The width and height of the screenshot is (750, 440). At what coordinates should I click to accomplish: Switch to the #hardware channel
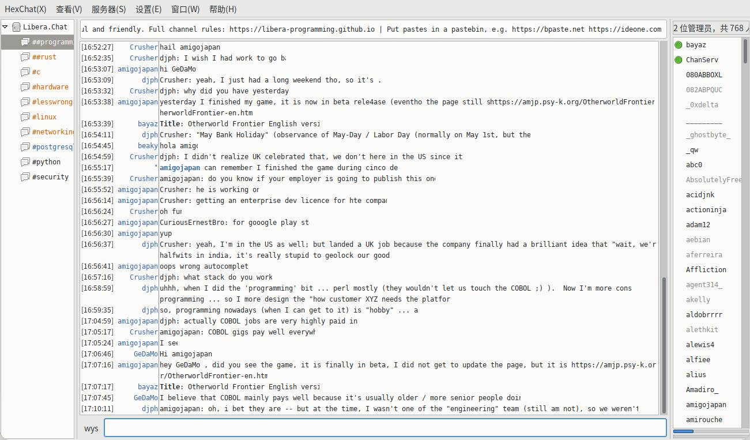point(50,87)
